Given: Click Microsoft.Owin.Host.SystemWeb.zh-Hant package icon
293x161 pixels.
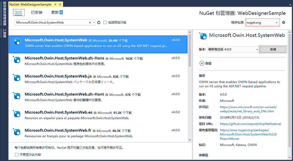Looking at the screenshot, I should [x=17, y=96].
